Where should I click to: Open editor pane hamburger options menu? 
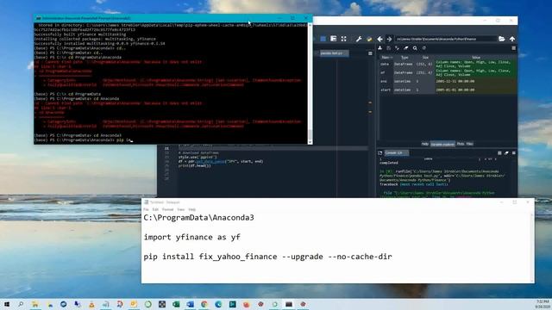coord(370,53)
